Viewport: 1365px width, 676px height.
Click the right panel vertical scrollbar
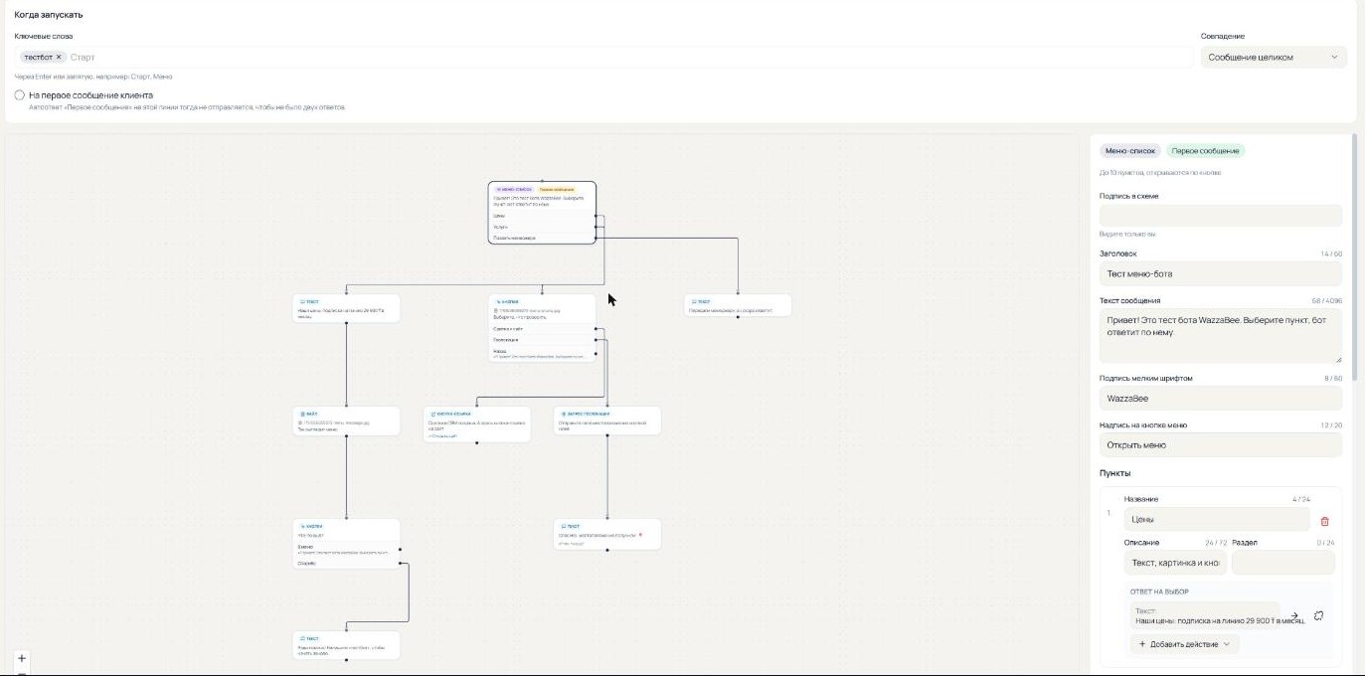coord(1354,256)
